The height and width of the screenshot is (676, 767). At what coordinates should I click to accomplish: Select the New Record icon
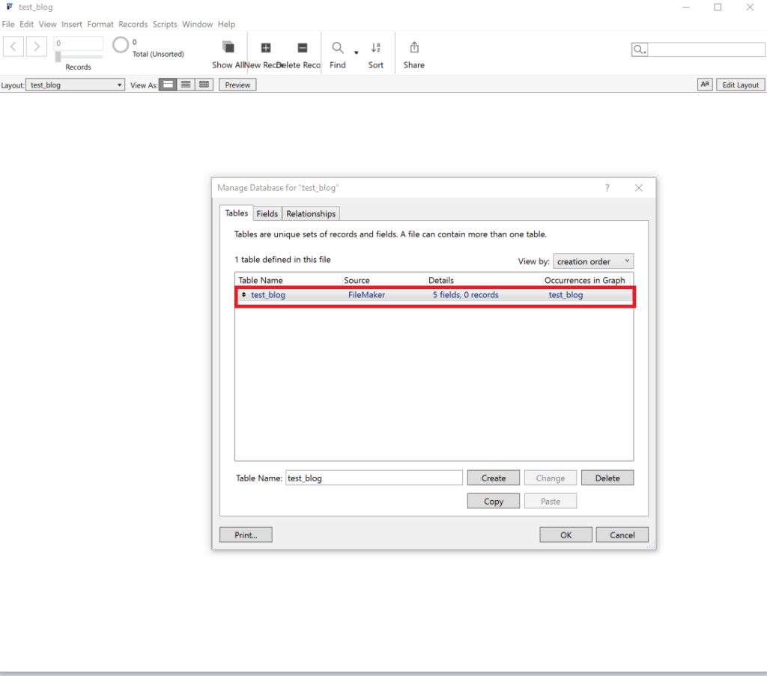(266, 47)
